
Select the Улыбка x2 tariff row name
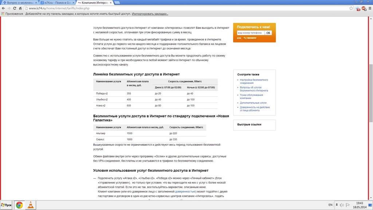(102, 100)
